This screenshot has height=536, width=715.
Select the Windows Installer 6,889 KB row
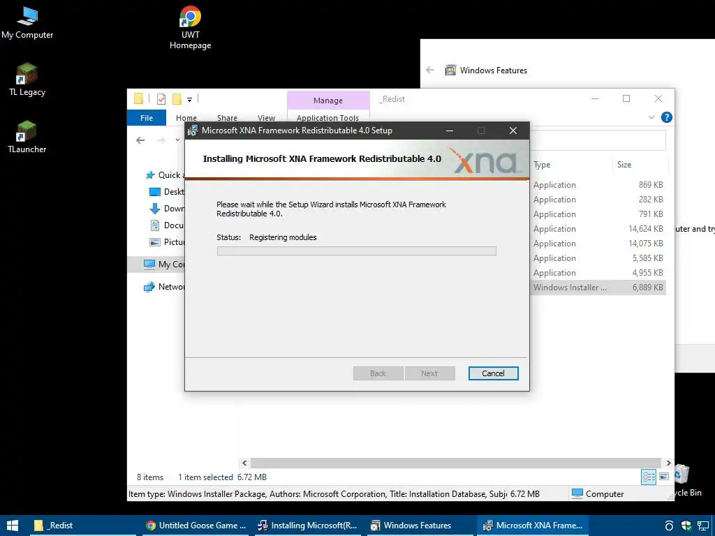pos(598,287)
